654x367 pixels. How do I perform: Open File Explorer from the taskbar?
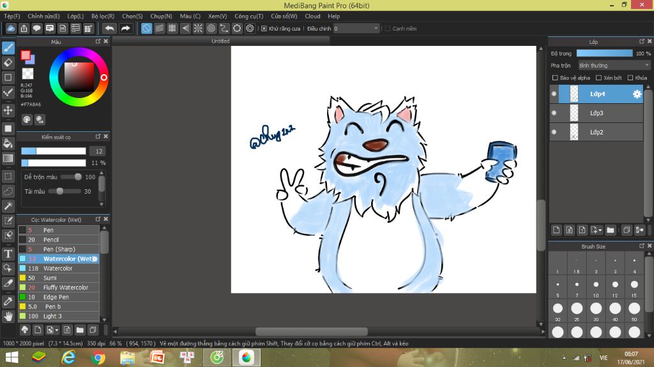click(x=128, y=358)
